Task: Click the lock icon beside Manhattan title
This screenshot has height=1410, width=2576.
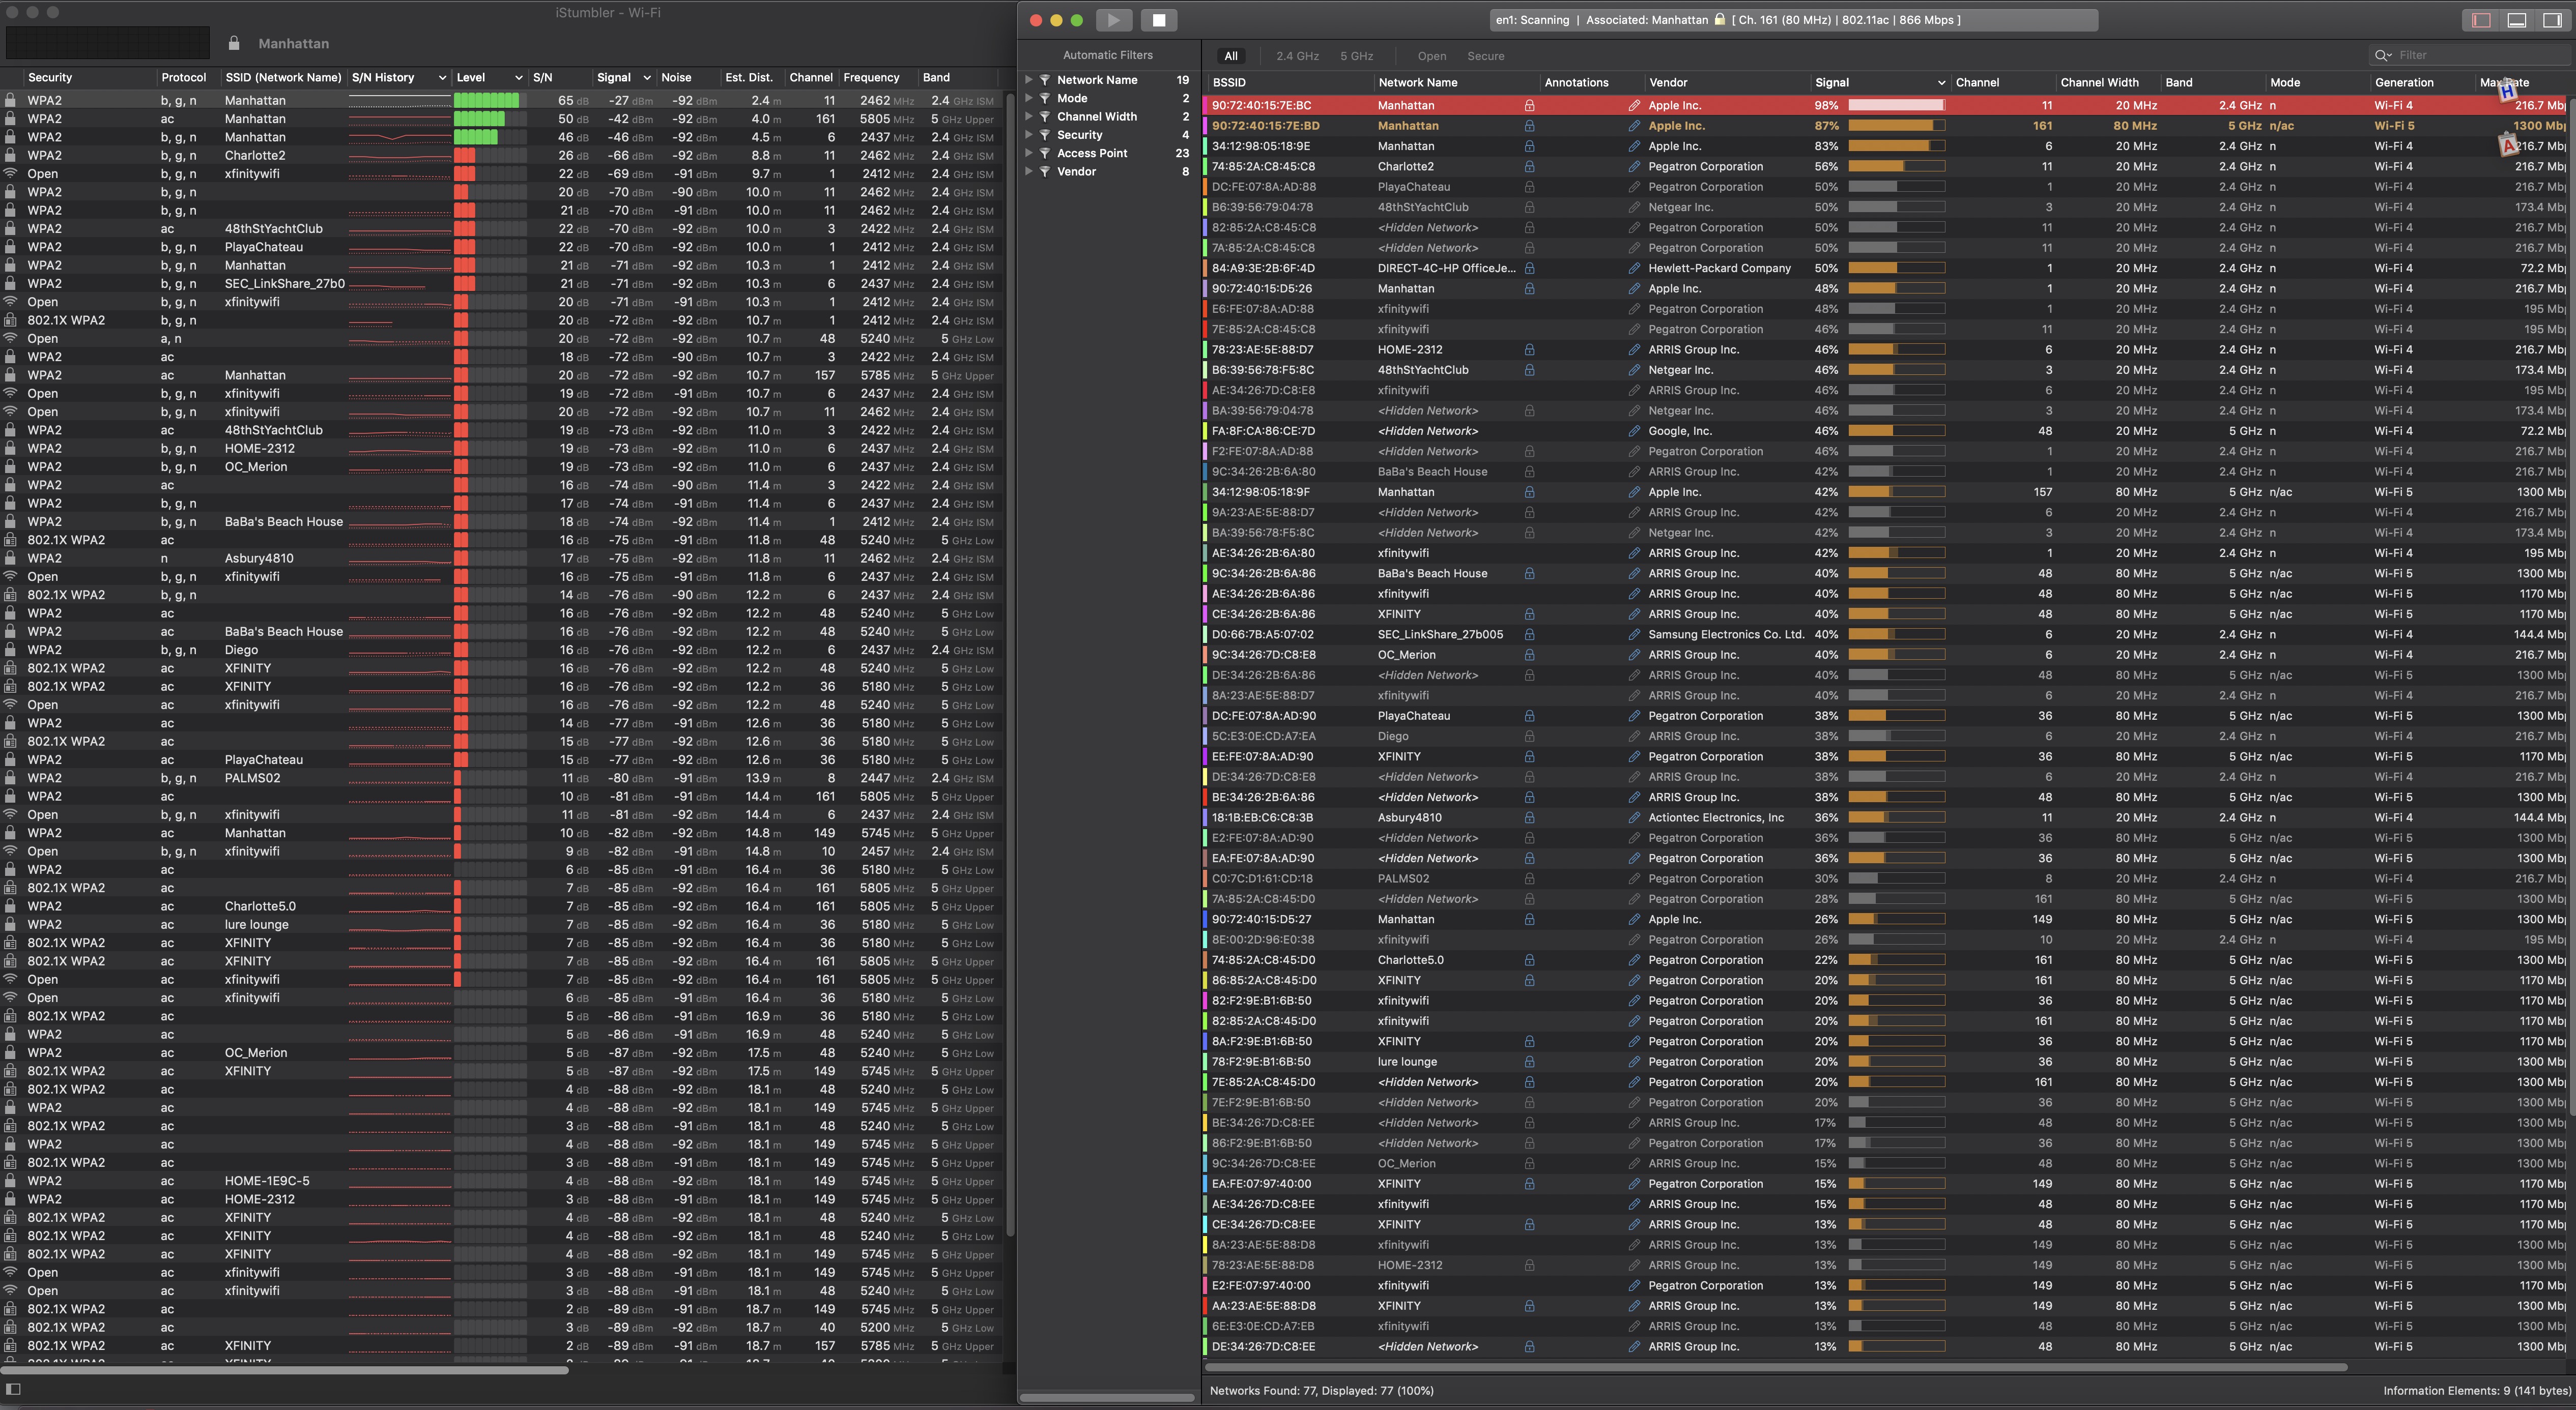Action: pyautogui.click(x=234, y=44)
